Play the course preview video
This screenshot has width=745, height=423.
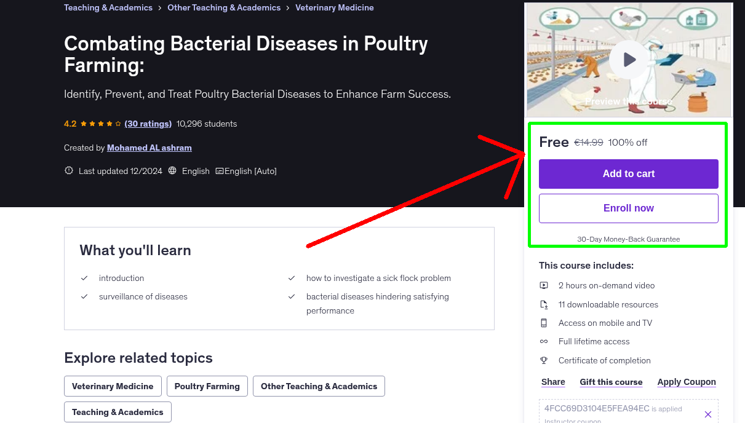(628, 60)
